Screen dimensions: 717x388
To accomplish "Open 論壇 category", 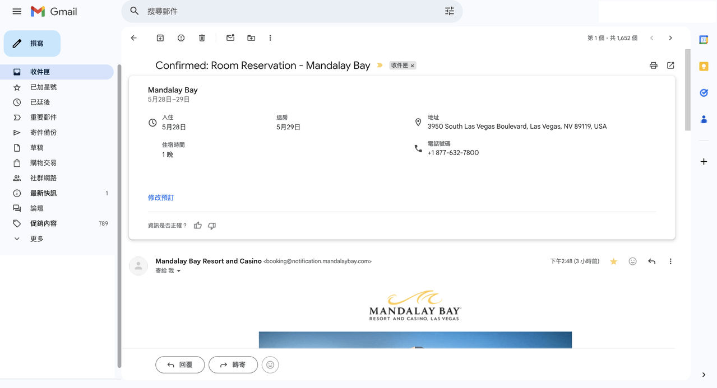I will coord(57,208).
